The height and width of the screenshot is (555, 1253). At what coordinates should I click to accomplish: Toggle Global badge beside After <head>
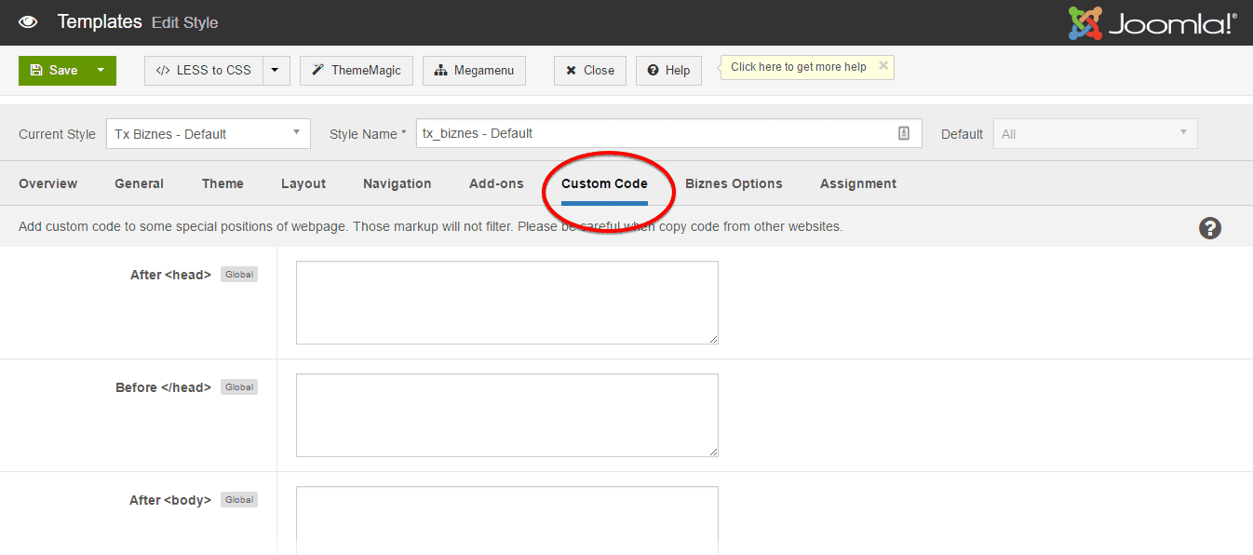coord(239,275)
